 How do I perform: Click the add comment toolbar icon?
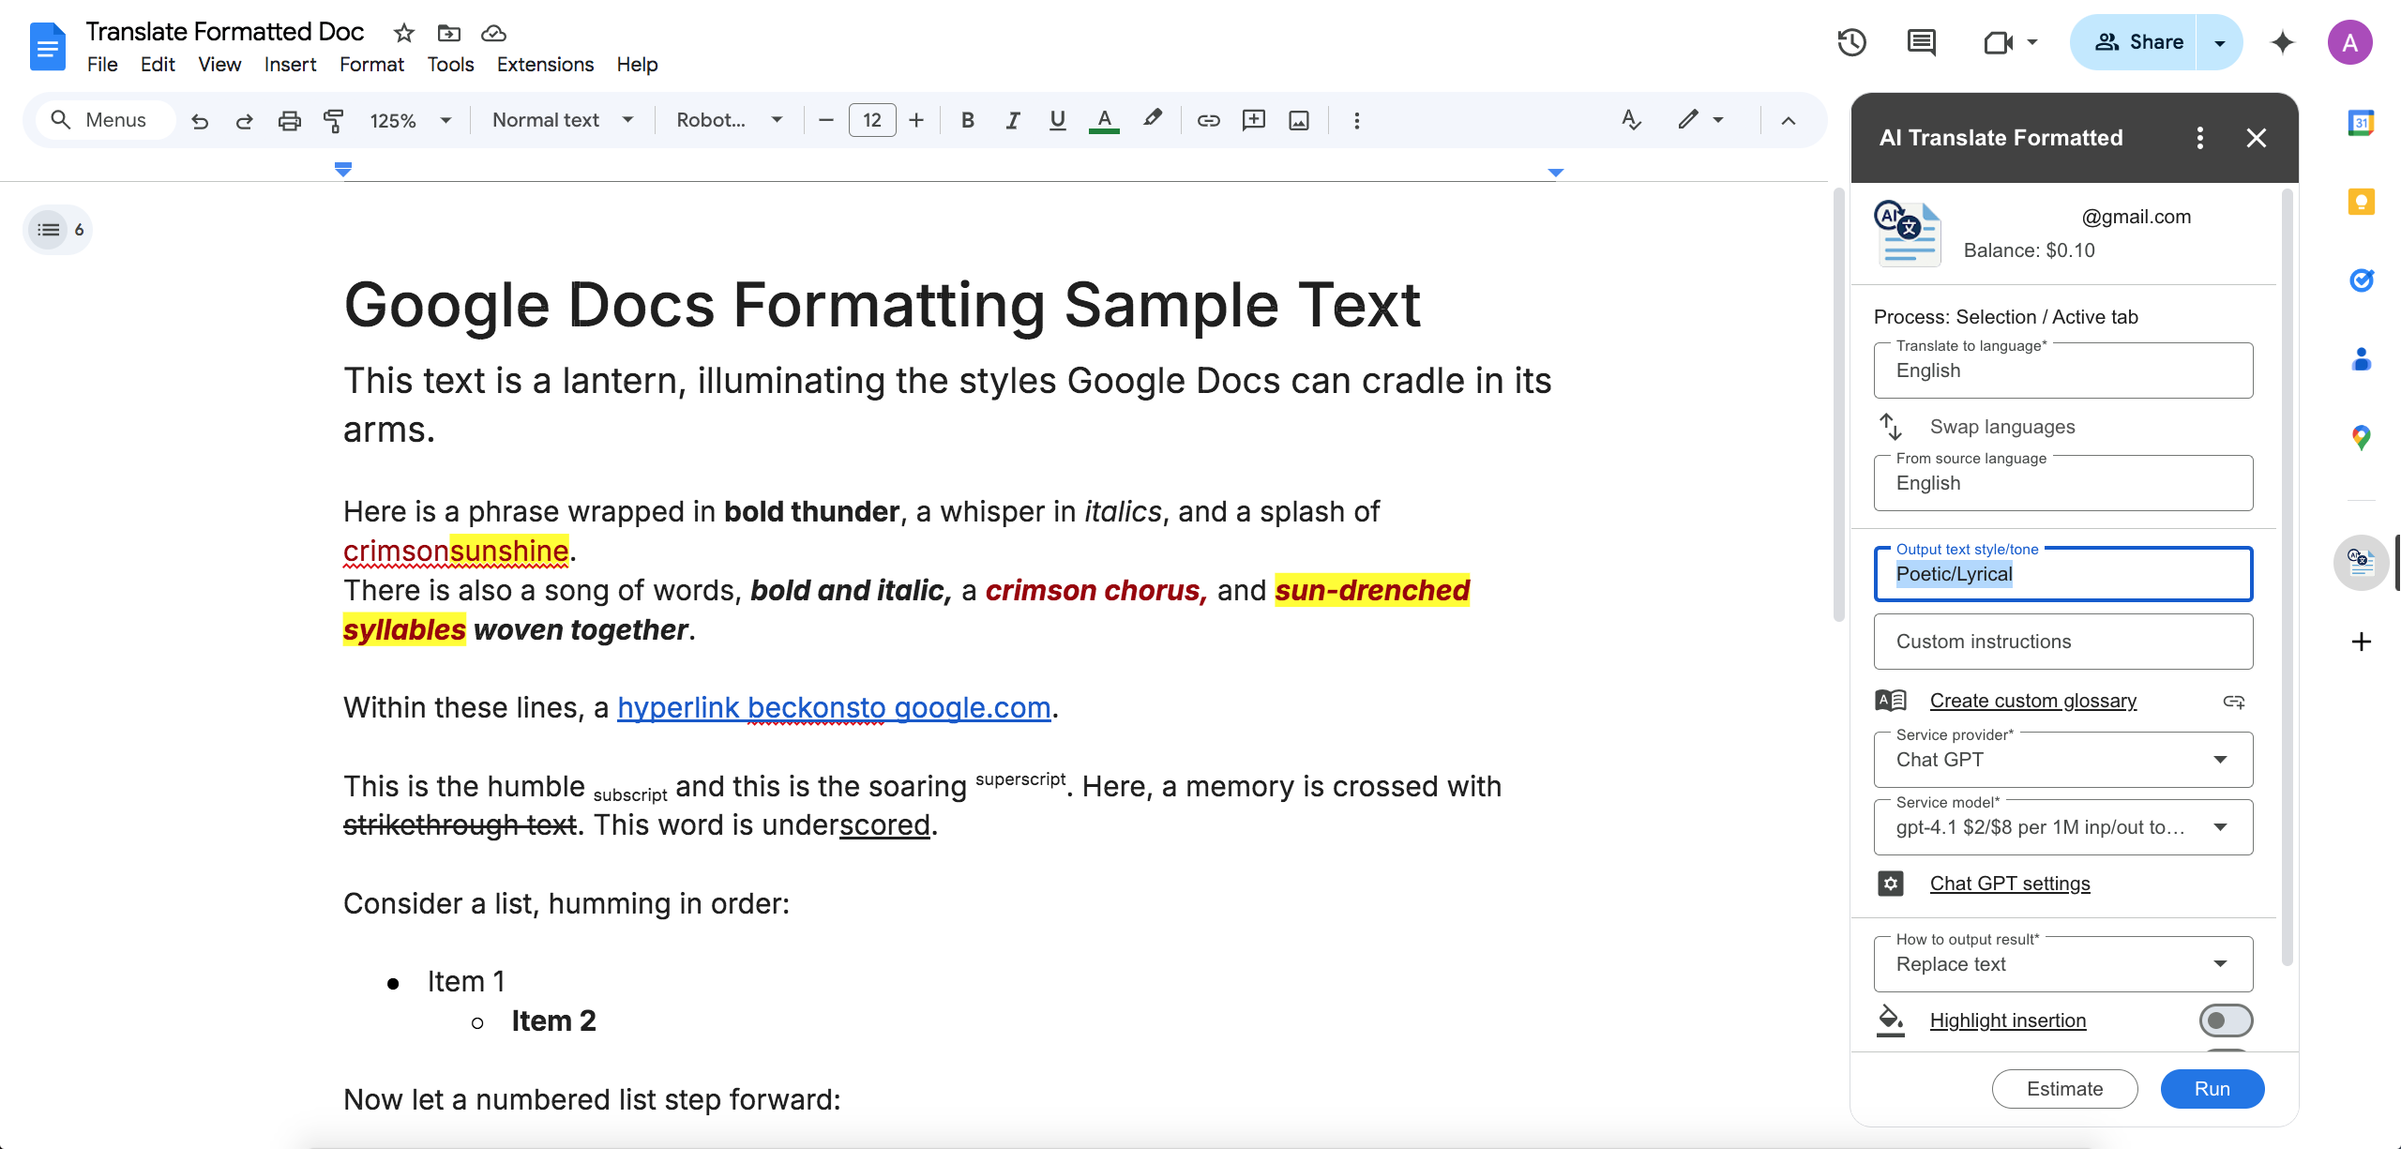click(x=1253, y=120)
